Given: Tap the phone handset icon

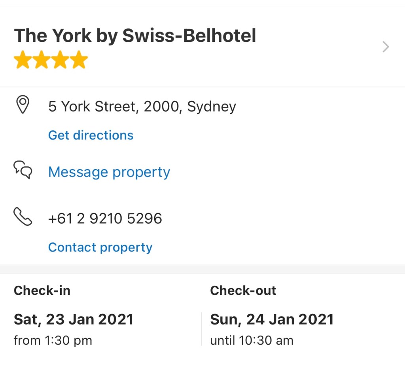Looking at the screenshot, I should point(23,217).
